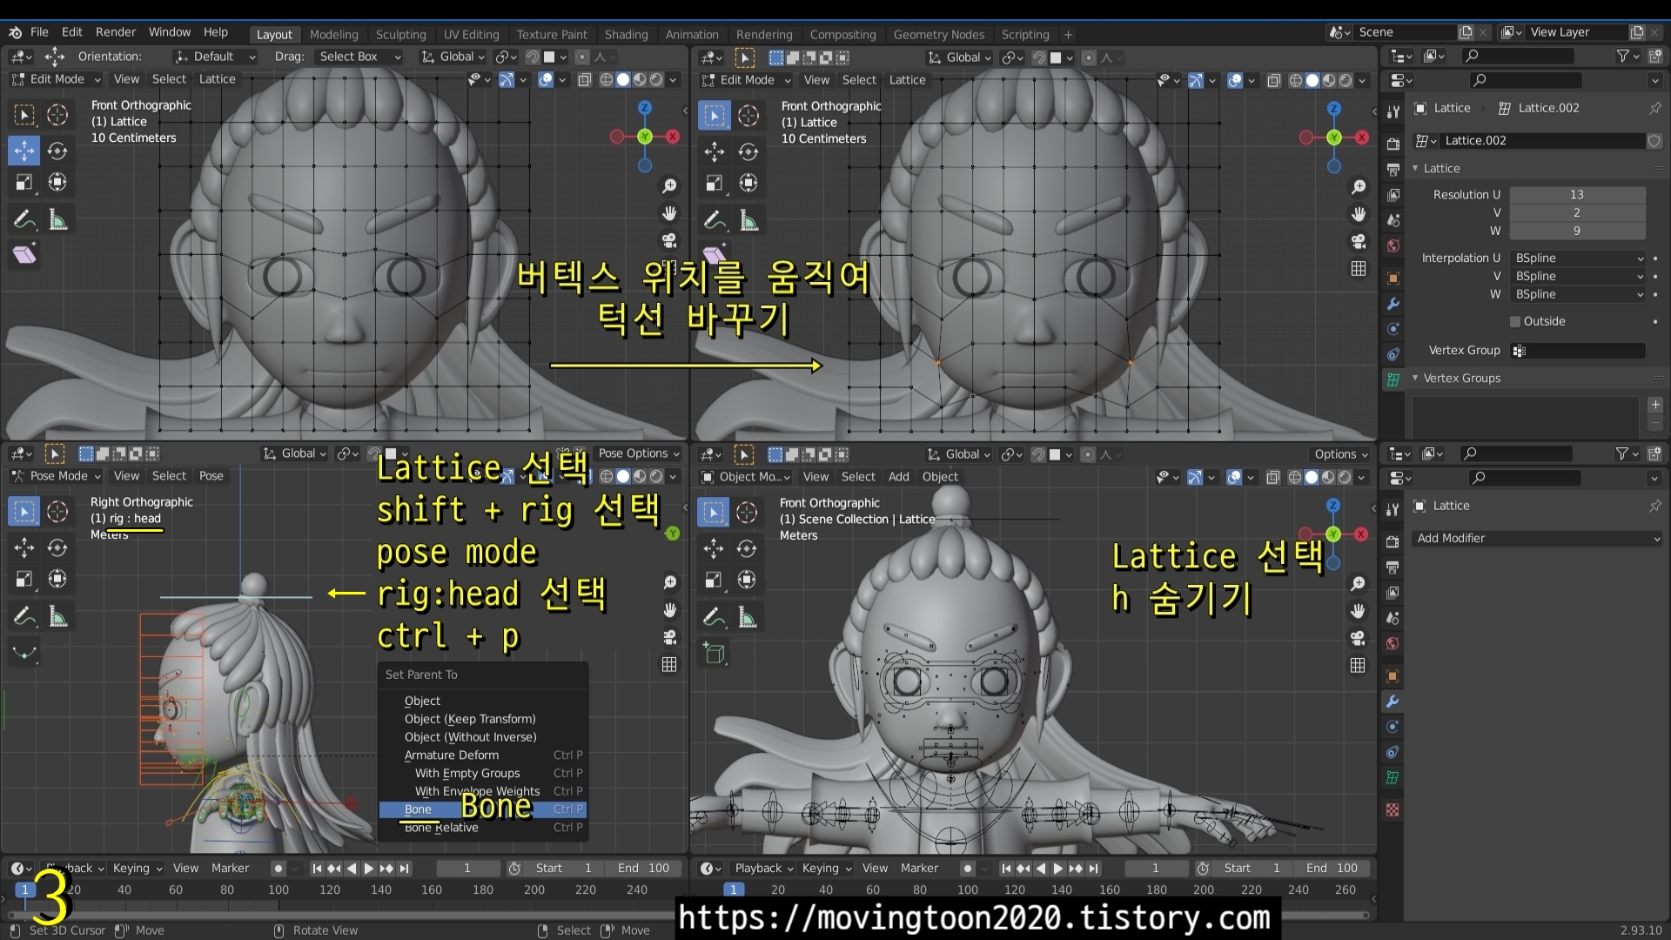Open Edit Mode dropdown in top-left viewport
The image size is (1671, 940).
[56, 79]
